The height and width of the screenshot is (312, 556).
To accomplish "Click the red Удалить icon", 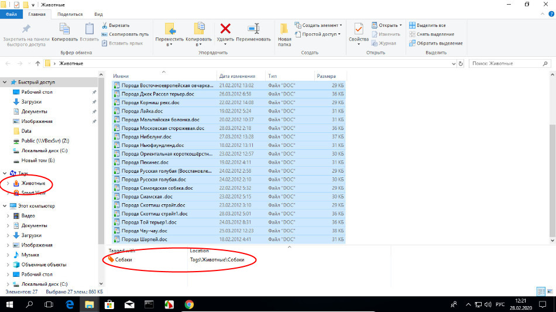I will point(225,28).
